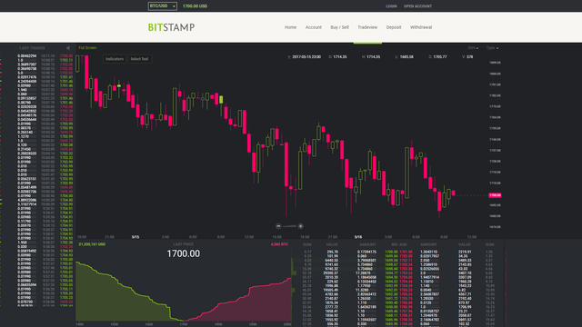This screenshot has width=582, height=327.
Task: Click the LOGIN link
Action: click(391, 6)
